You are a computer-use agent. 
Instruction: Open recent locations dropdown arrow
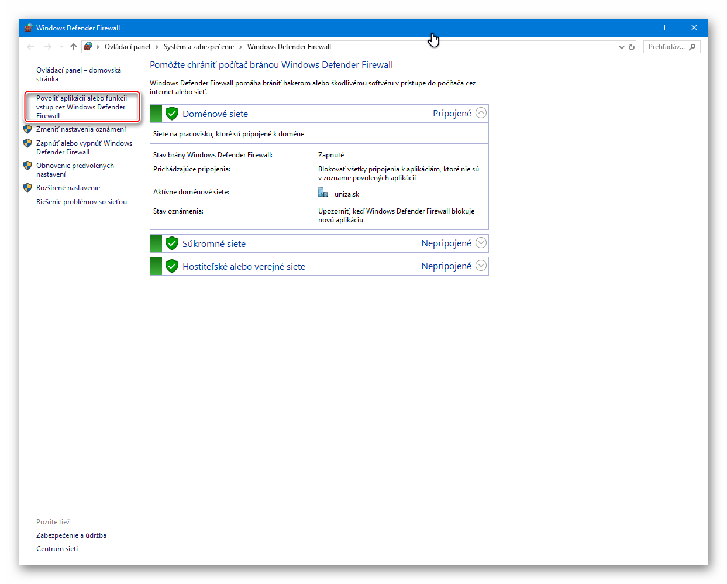tap(61, 47)
